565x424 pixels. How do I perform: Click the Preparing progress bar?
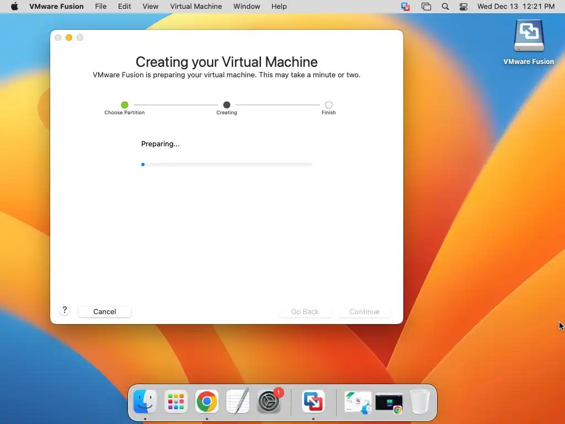point(227,165)
